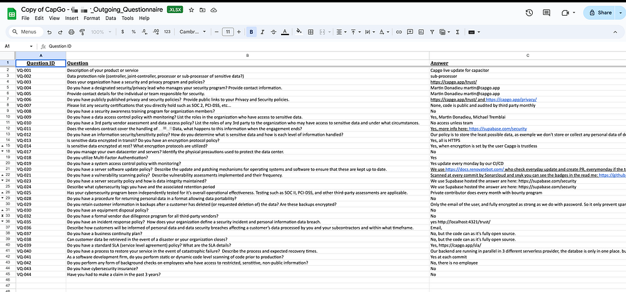
Task: Open the comments panel icon
Action: click(x=546, y=13)
